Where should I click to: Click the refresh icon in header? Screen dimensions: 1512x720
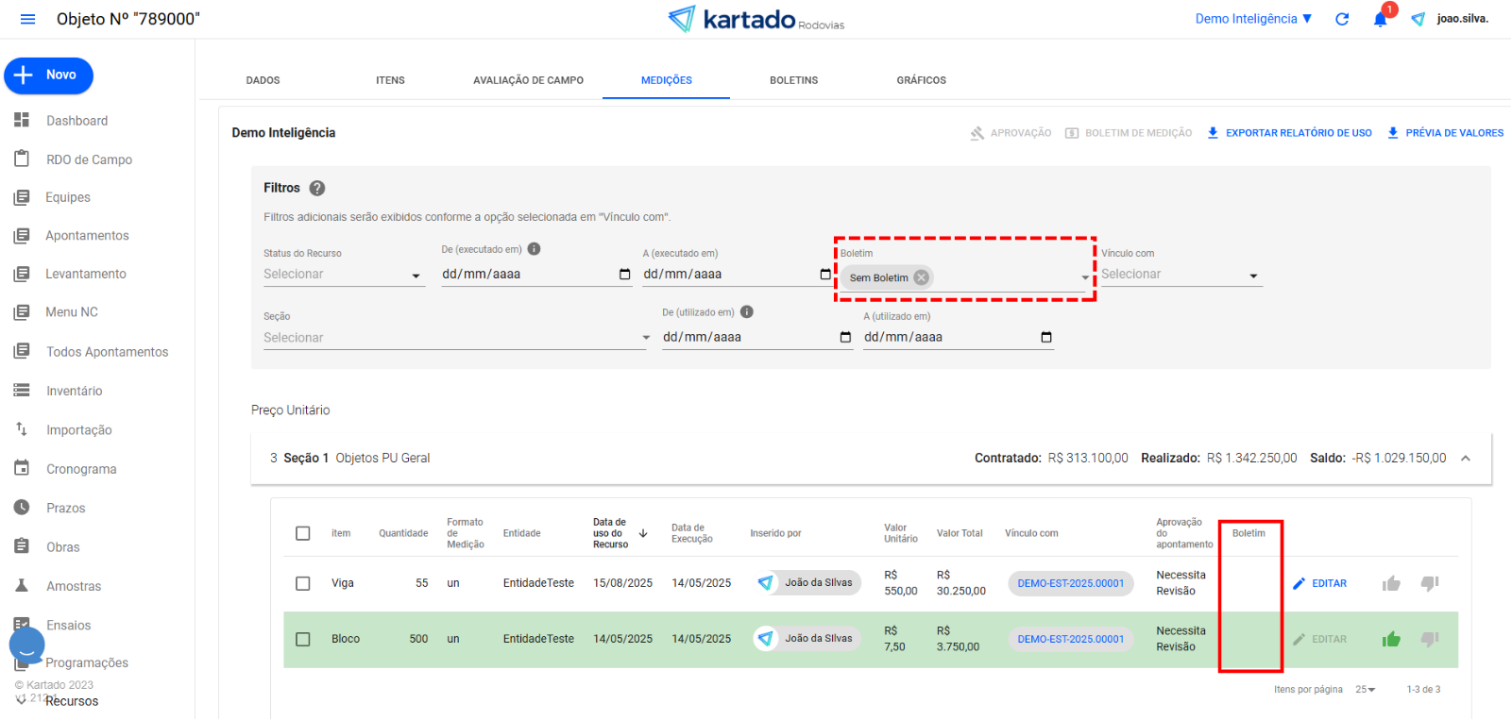(x=1342, y=19)
